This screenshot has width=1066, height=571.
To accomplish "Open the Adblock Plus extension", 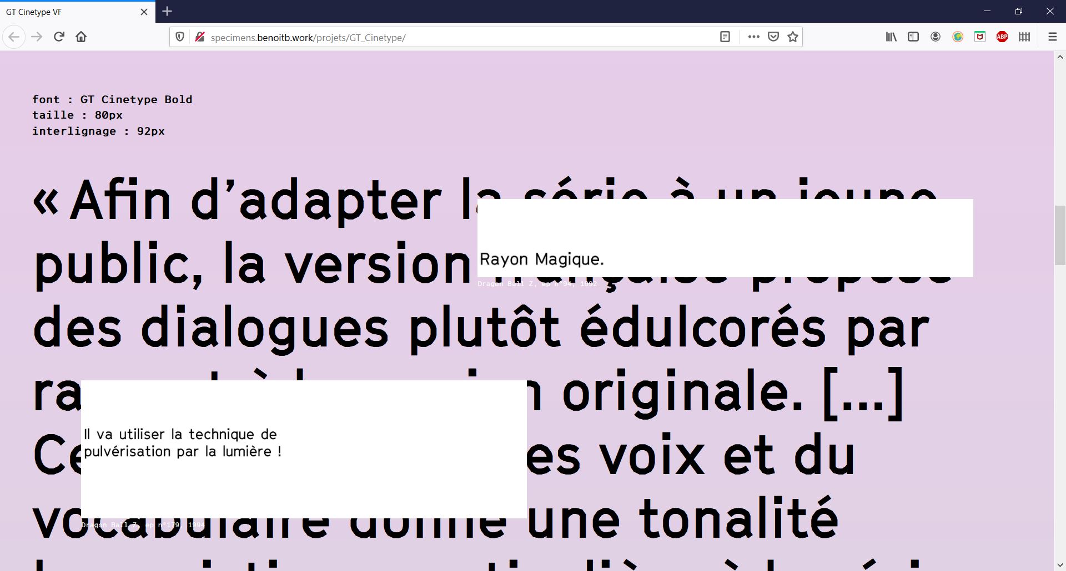I will click(x=1002, y=37).
